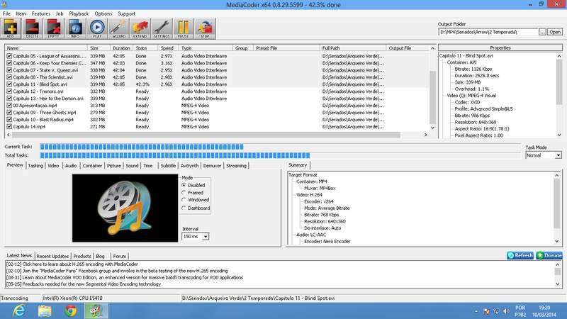Sort the file list by Duration column
Viewport: 567px width, 319px height.
click(x=121, y=48)
